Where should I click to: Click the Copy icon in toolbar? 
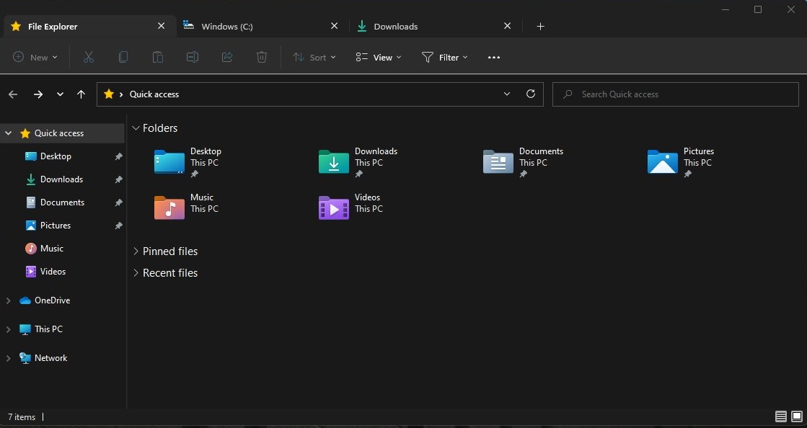tap(123, 57)
